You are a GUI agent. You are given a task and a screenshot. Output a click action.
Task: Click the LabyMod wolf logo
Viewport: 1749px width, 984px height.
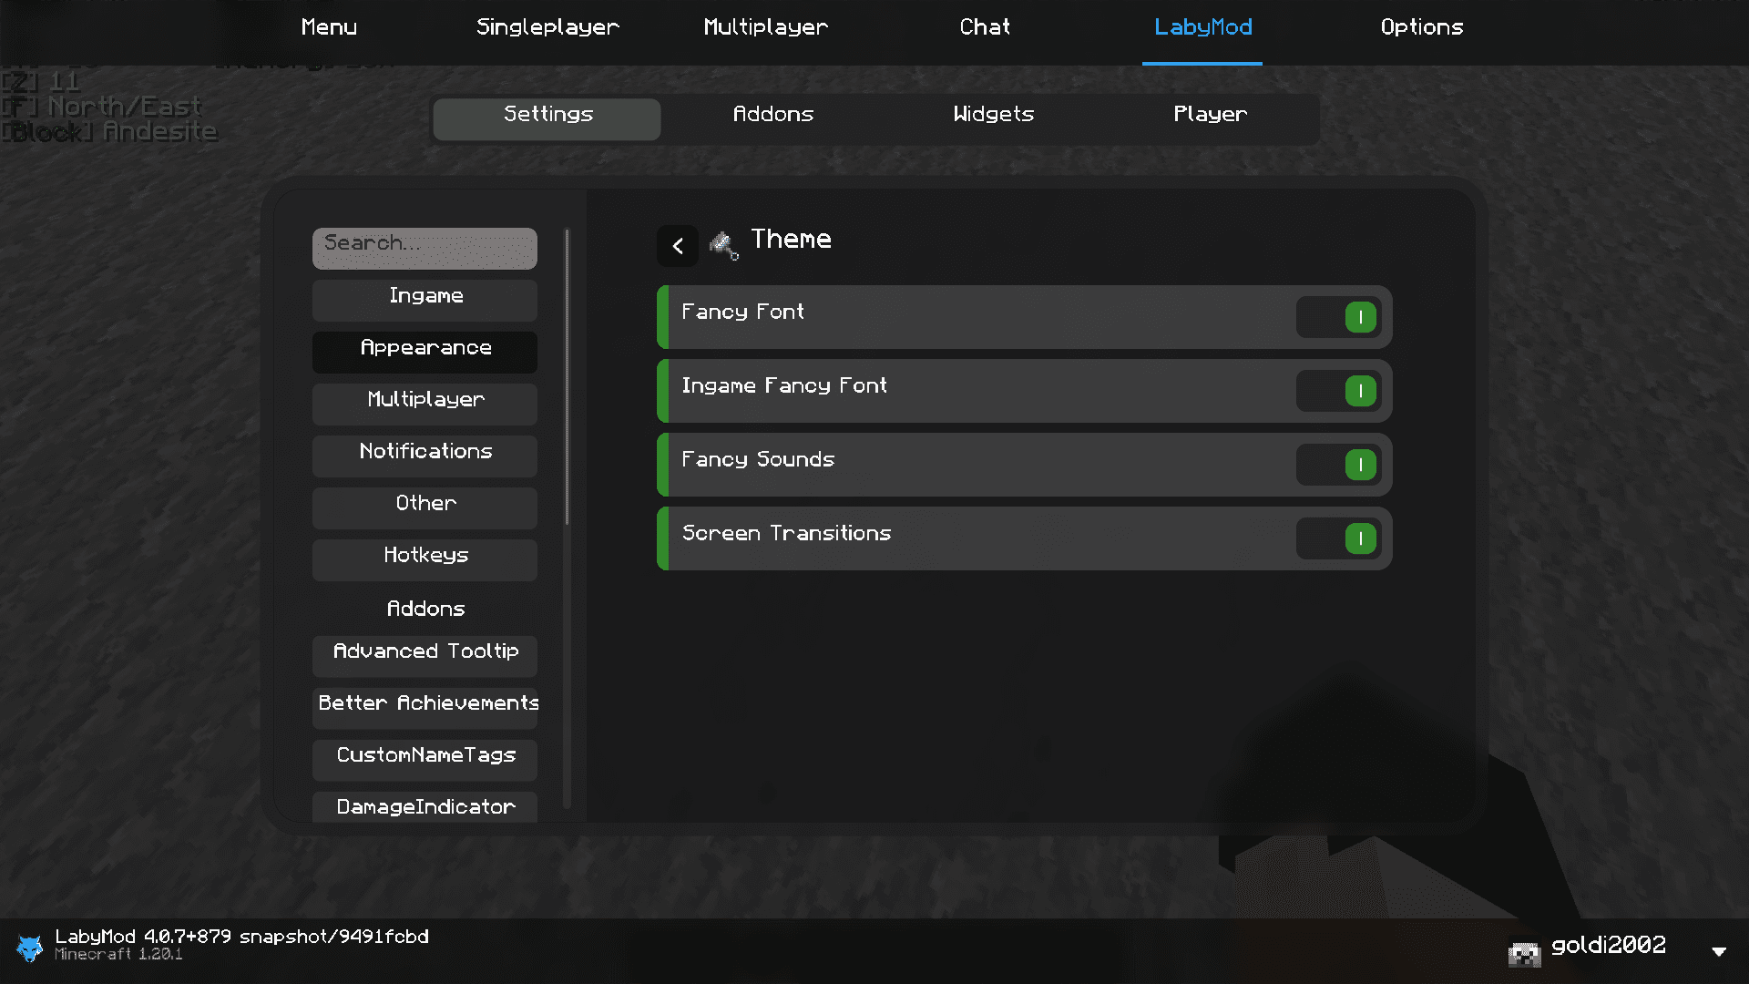[x=29, y=948]
